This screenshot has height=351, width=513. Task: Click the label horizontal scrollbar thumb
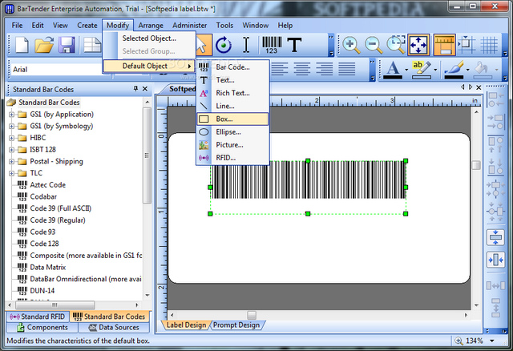point(252,315)
